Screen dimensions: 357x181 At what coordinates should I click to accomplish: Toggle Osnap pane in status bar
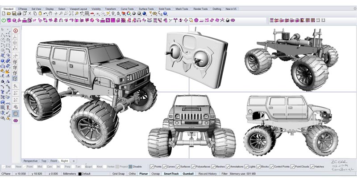coord(155,174)
